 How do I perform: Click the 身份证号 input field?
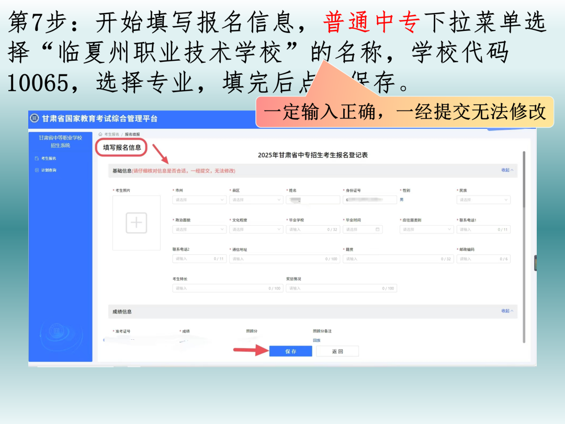point(370,200)
